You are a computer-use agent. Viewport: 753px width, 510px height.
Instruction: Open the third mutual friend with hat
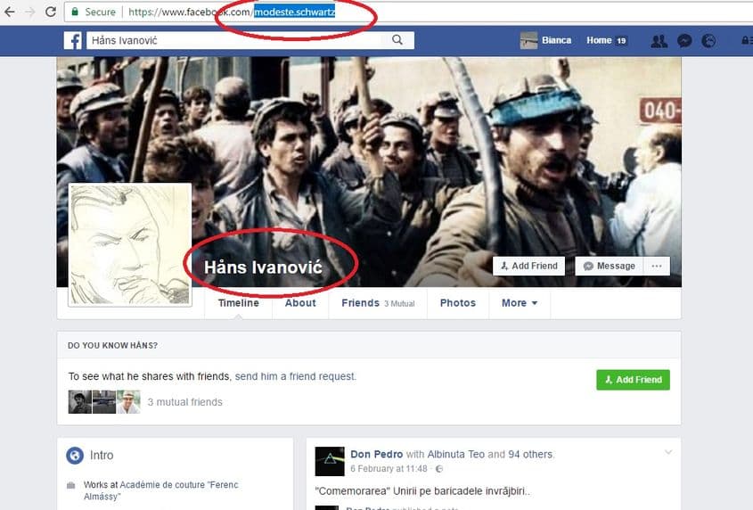tap(128, 402)
